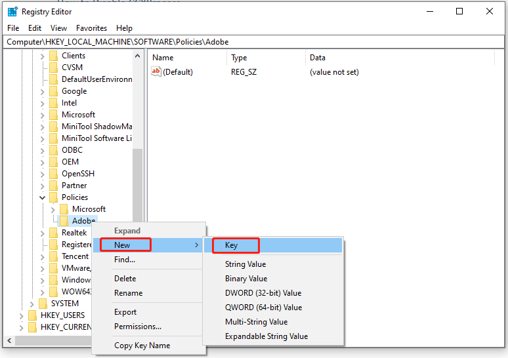Expand the SYSTEM key
The width and height of the screenshot is (508, 358).
click(x=32, y=304)
